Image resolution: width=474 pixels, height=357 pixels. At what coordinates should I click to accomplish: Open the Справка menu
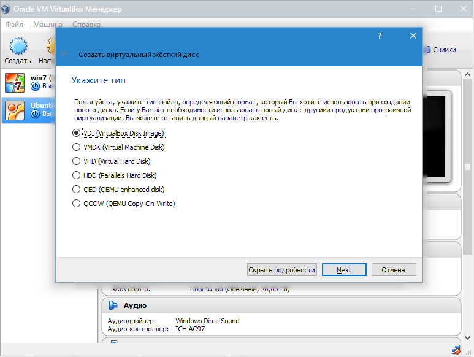point(86,25)
